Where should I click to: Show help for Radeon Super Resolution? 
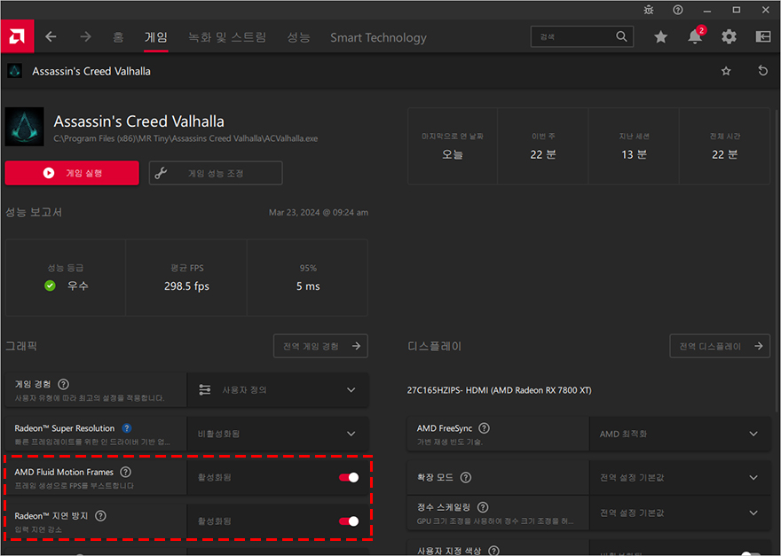pos(127,428)
